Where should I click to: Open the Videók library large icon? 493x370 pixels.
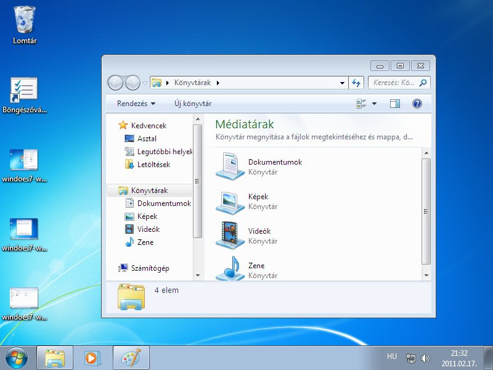point(230,236)
